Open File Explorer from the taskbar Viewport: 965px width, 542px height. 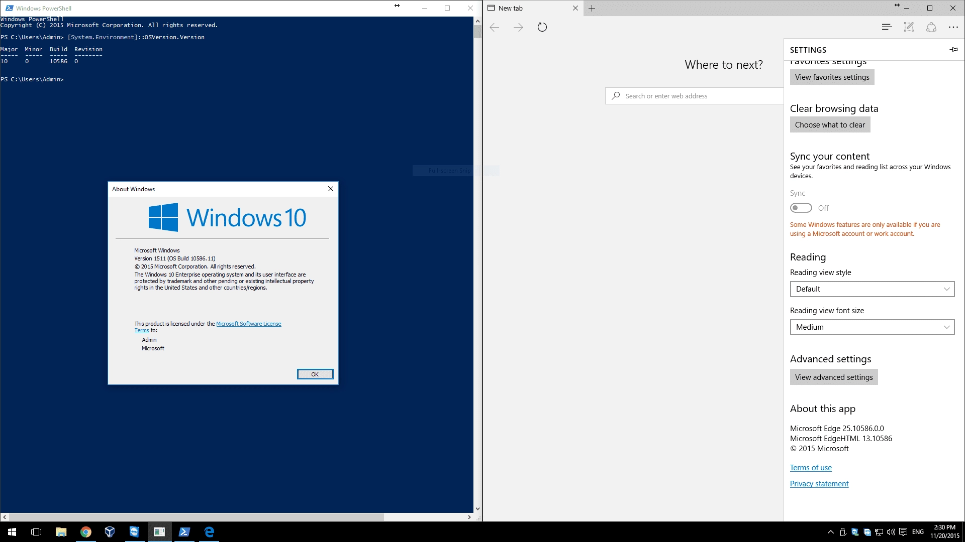point(61,532)
